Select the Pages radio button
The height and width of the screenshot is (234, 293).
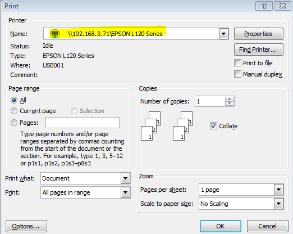coord(14,123)
